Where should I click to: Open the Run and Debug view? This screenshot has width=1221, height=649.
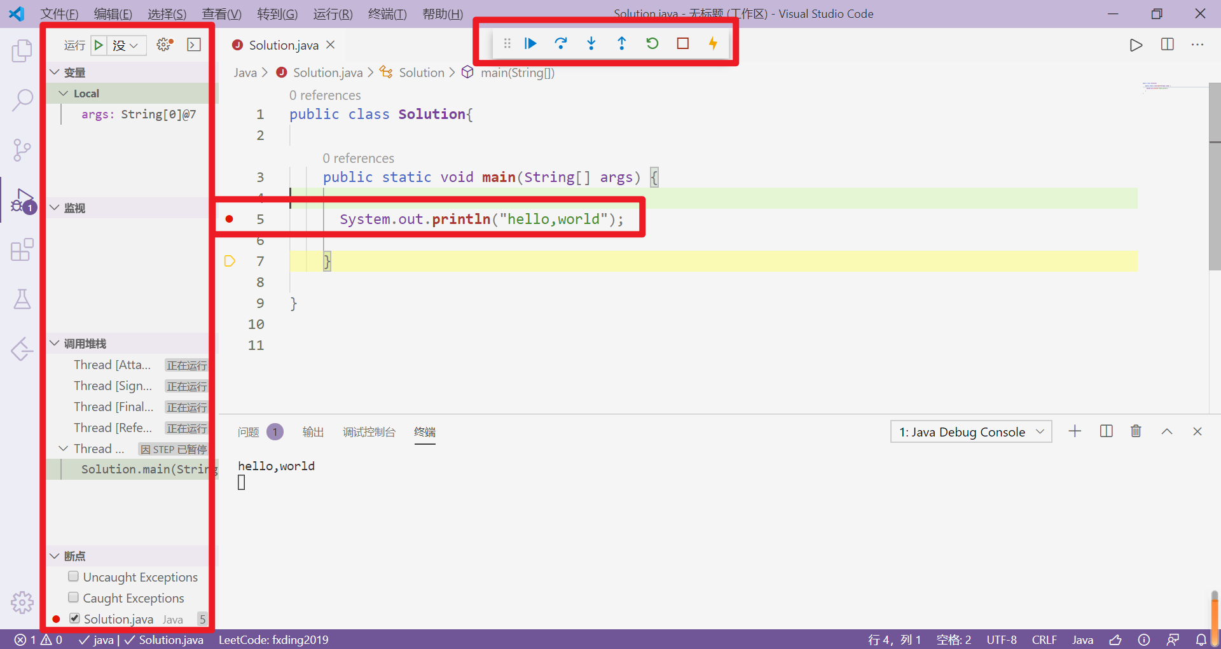[x=23, y=200]
